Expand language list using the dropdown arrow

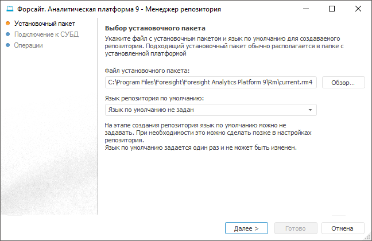click(x=310, y=109)
